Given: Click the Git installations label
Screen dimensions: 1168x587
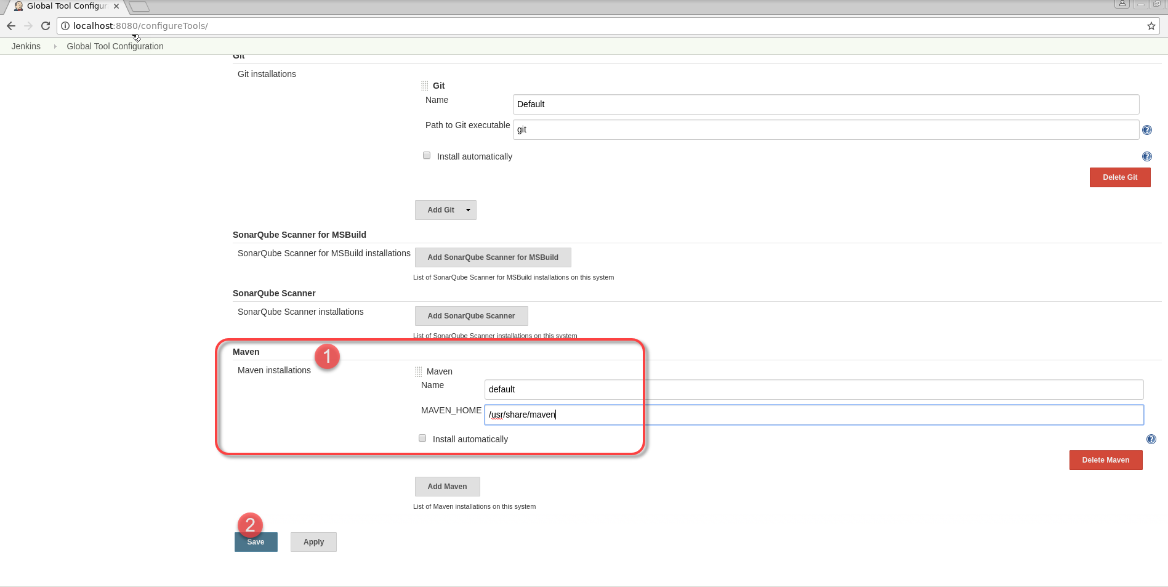Looking at the screenshot, I should click(267, 74).
